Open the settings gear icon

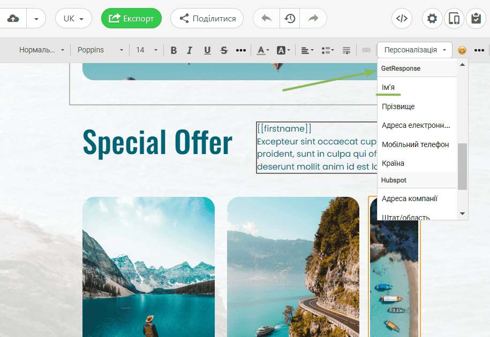pyautogui.click(x=432, y=19)
